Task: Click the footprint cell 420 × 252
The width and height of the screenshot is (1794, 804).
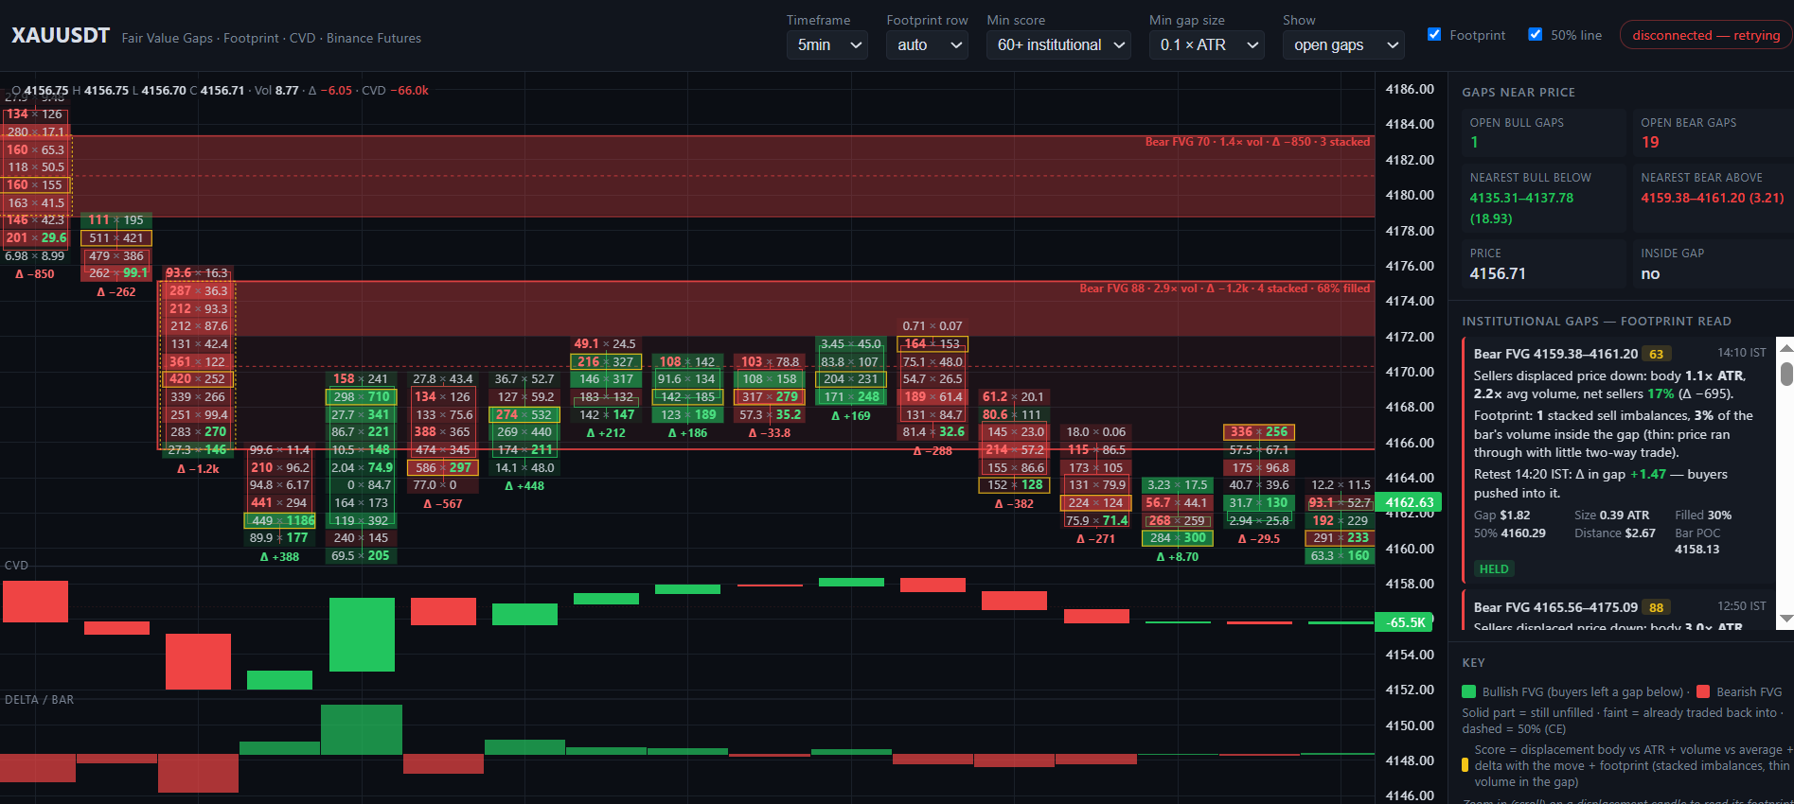Action: point(197,378)
